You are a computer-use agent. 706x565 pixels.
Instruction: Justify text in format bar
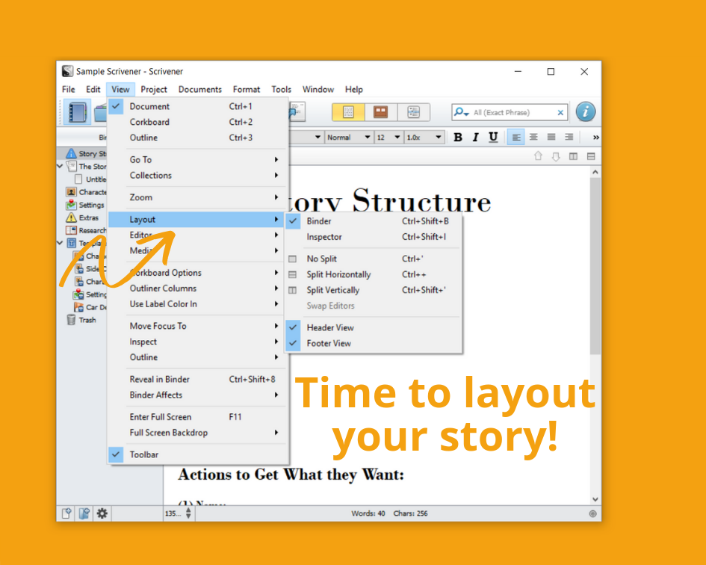[x=551, y=137]
